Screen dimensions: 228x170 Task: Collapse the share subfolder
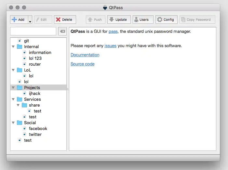coord(18,105)
